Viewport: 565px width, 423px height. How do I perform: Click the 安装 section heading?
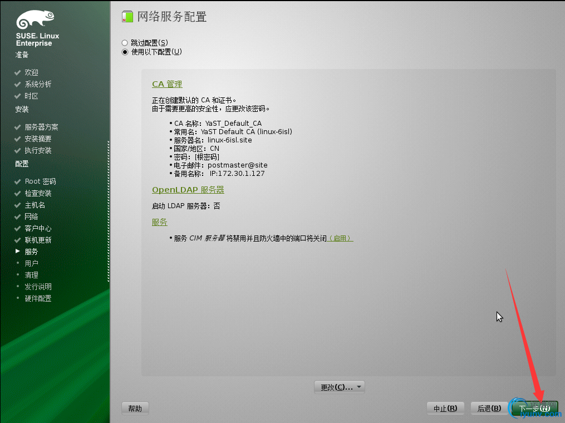click(x=22, y=109)
